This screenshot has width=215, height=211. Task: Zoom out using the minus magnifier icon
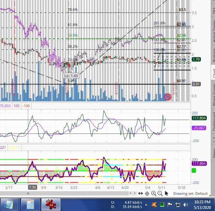click(160, 194)
